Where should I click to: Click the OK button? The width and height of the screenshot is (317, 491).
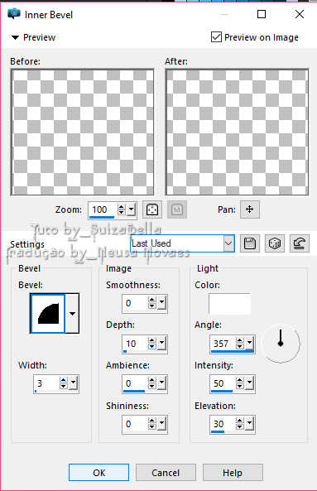point(98,473)
